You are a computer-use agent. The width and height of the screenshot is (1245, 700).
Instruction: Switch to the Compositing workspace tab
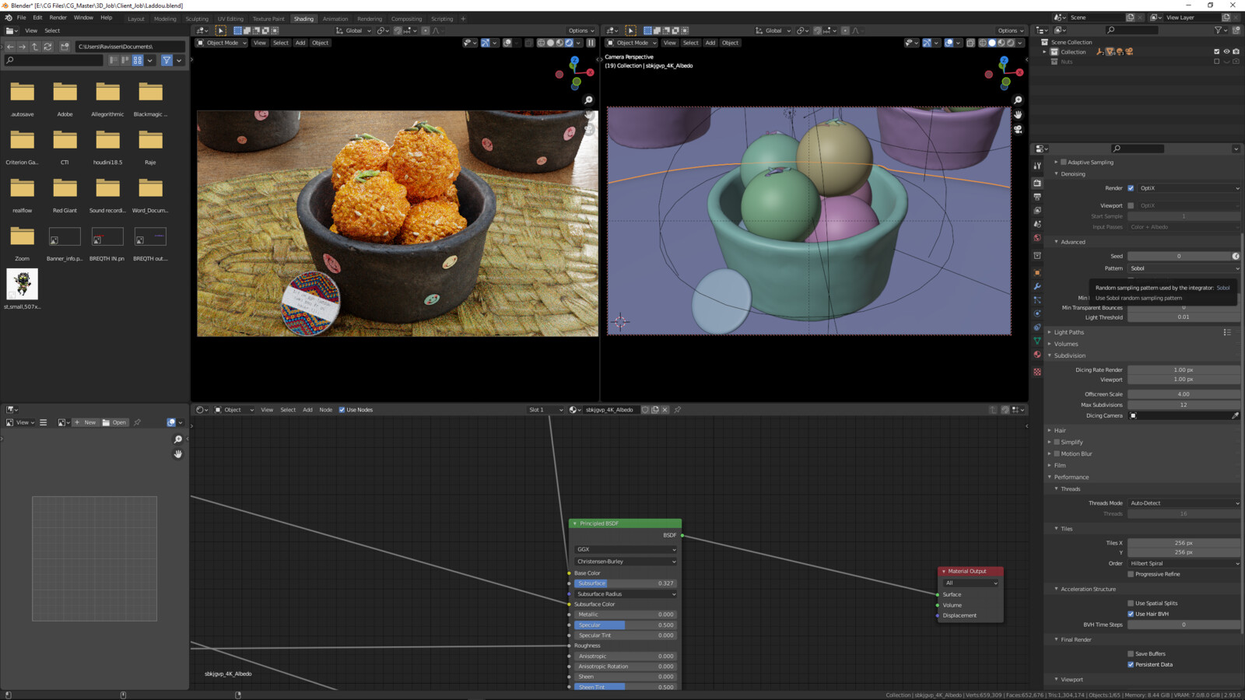[x=406, y=19]
